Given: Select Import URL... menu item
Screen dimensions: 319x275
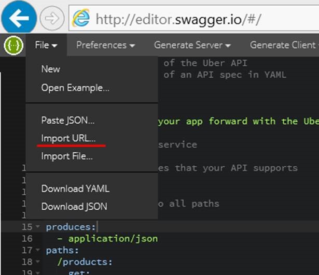Looking at the screenshot, I should pos(68,138).
